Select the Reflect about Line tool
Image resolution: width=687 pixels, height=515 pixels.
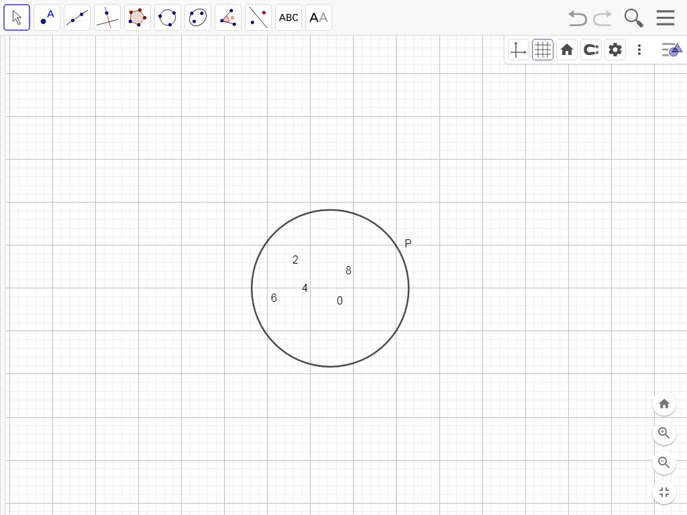click(258, 17)
